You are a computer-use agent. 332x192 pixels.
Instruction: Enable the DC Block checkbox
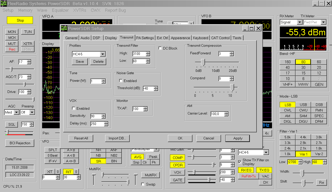[160, 48]
